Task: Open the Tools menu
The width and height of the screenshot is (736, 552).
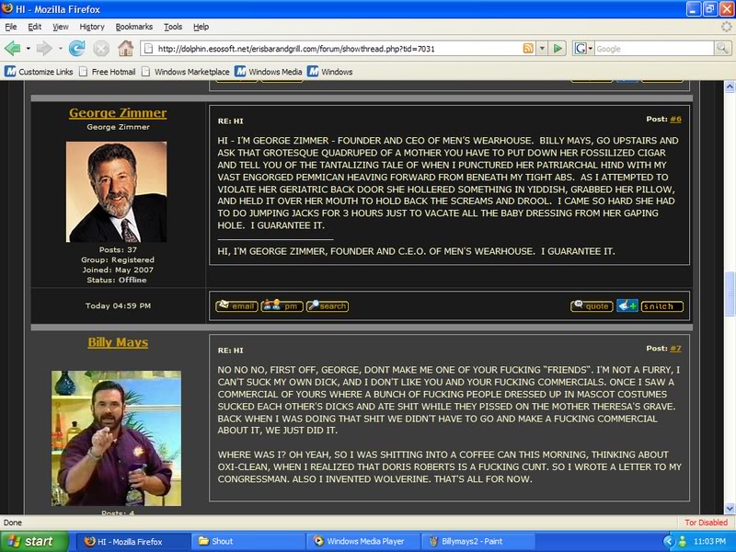Action: [173, 27]
